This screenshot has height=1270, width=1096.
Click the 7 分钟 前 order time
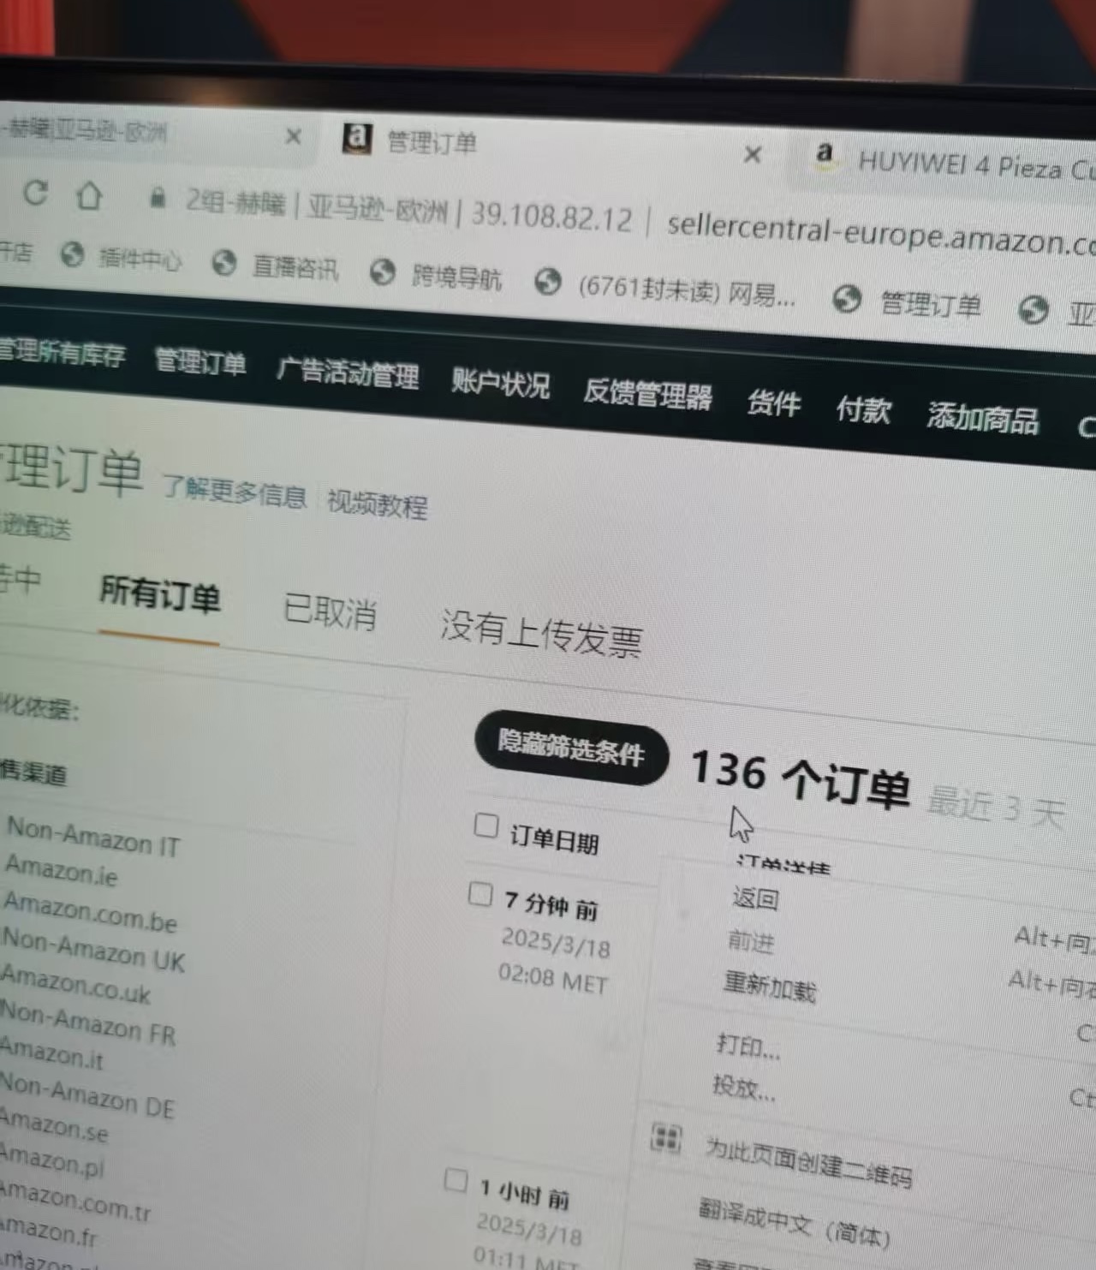tap(551, 904)
